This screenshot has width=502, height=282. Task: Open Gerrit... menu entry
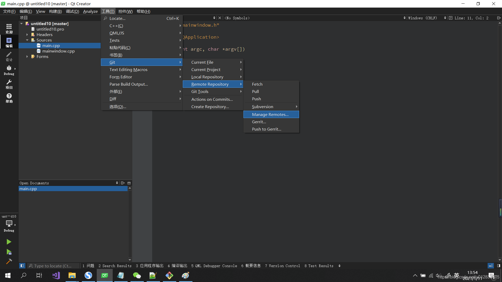(271, 122)
